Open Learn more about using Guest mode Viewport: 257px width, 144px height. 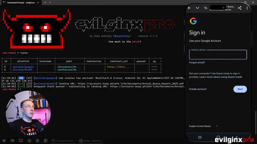[x=221, y=77]
